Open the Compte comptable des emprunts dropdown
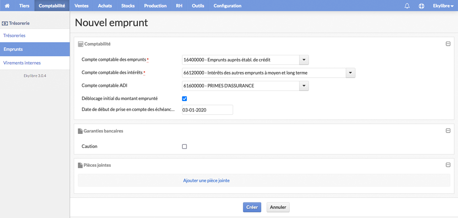 tap(304, 60)
